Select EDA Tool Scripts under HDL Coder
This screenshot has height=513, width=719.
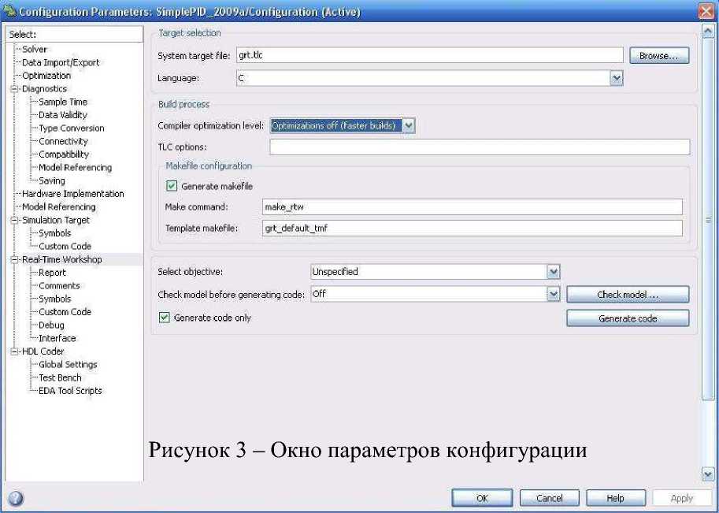(x=70, y=391)
